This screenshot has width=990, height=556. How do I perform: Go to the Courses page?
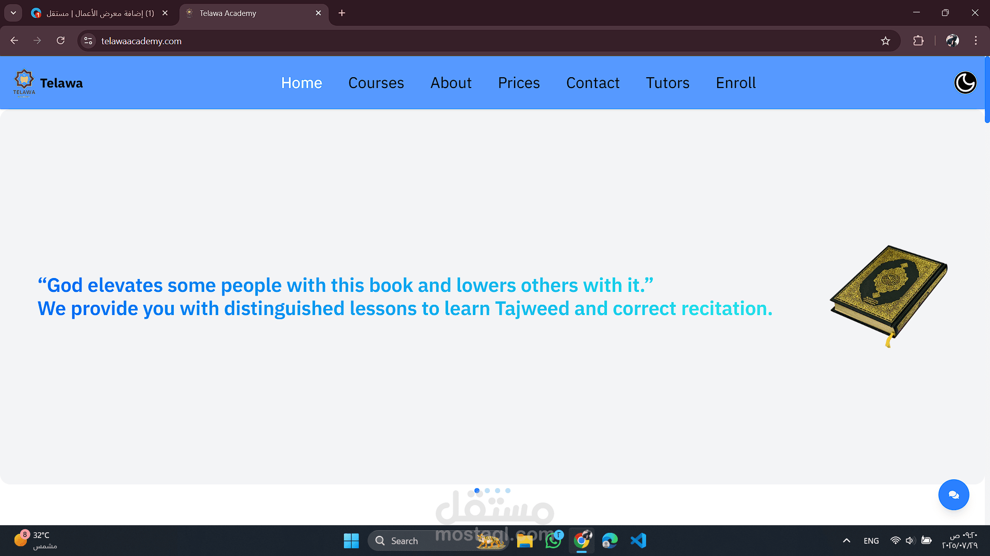pos(376,83)
